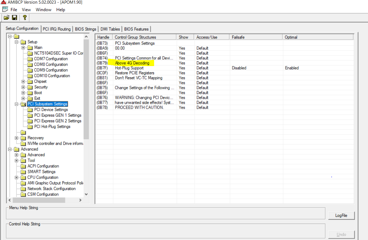Switch to the DMI Tables tab

coord(110,29)
